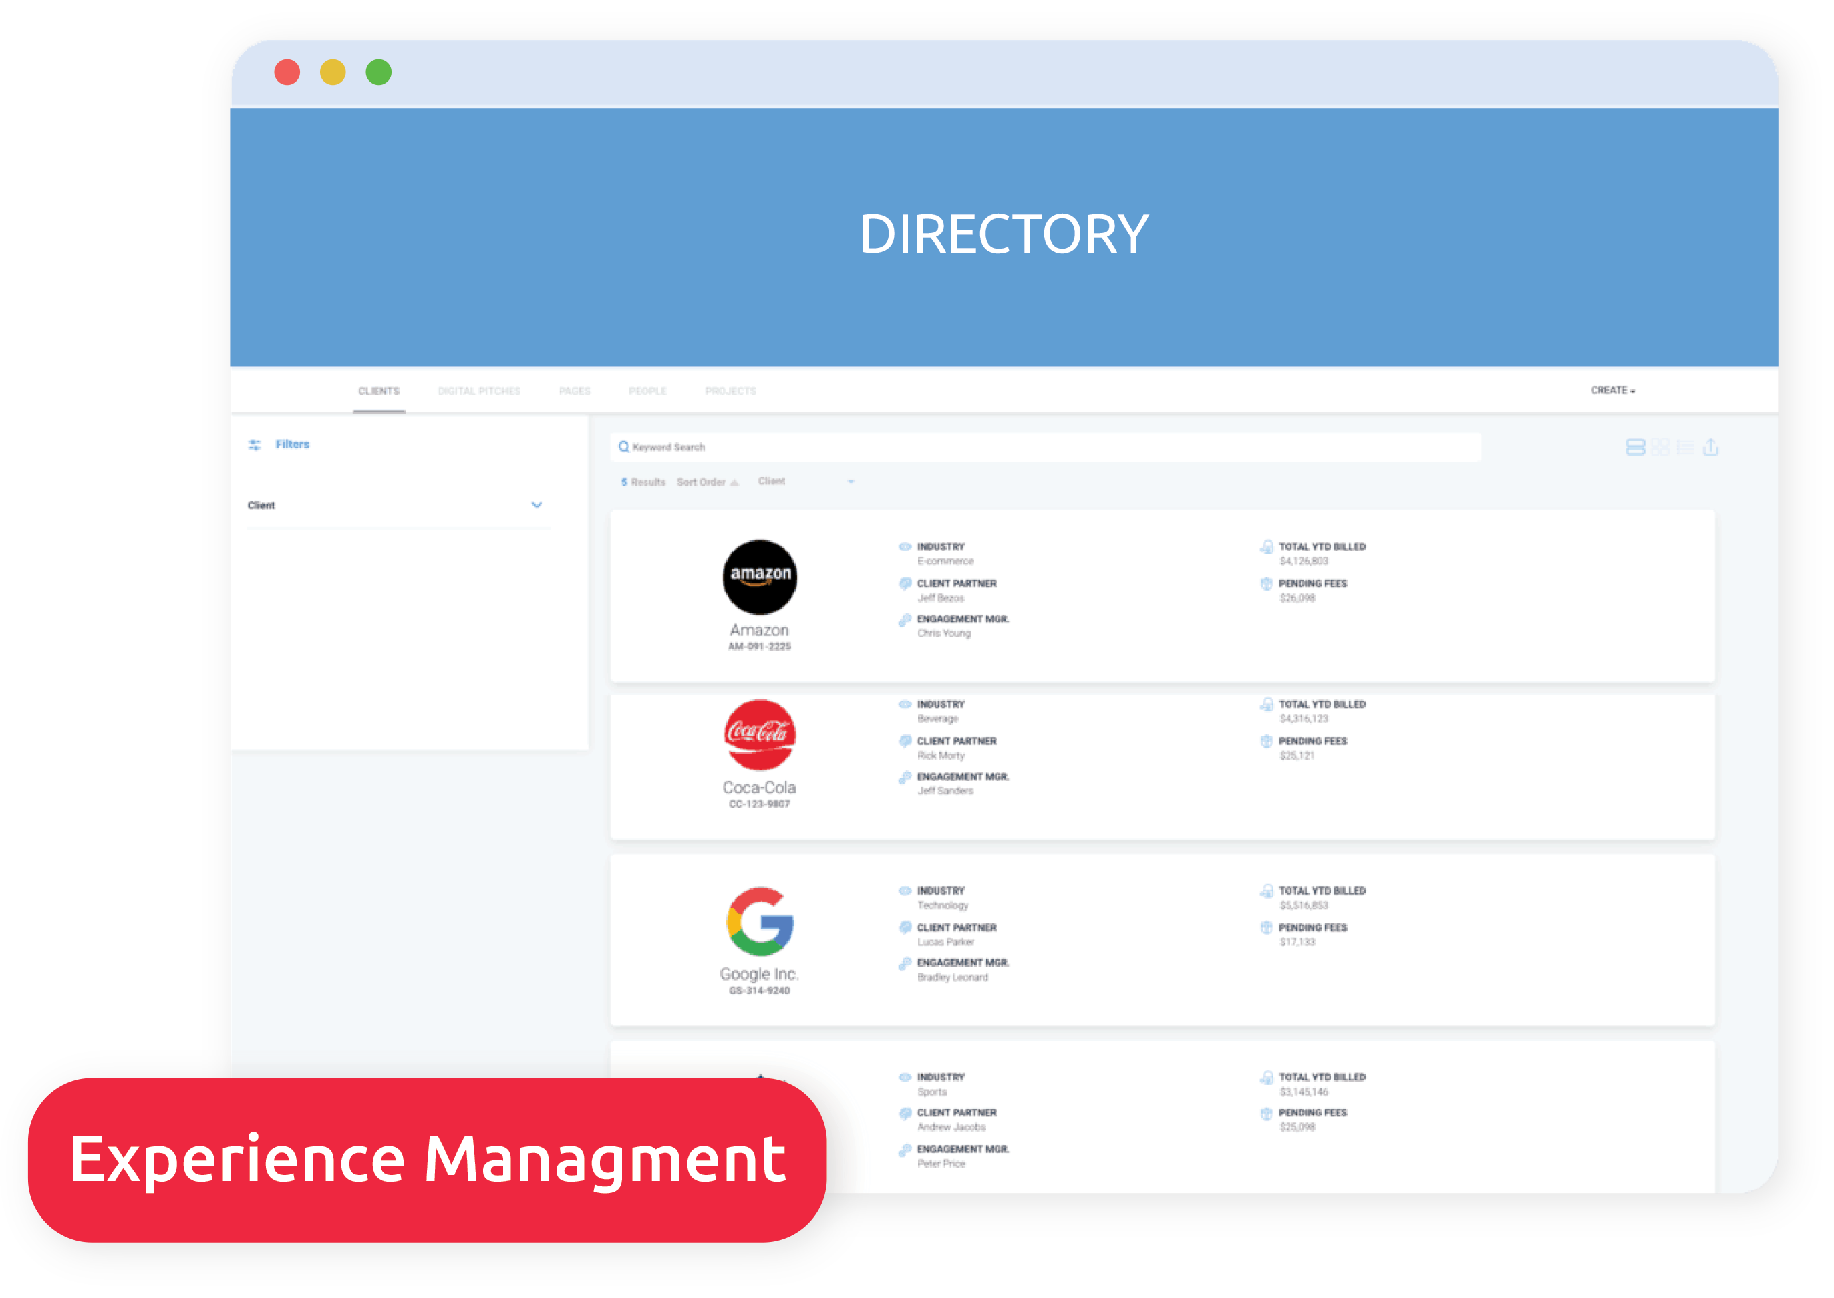
Task: Expand the Client filter chevron
Action: [537, 504]
